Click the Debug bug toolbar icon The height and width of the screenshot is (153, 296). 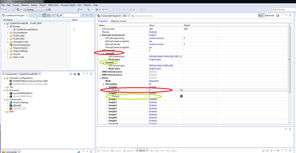pyautogui.click(x=97, y=9)
